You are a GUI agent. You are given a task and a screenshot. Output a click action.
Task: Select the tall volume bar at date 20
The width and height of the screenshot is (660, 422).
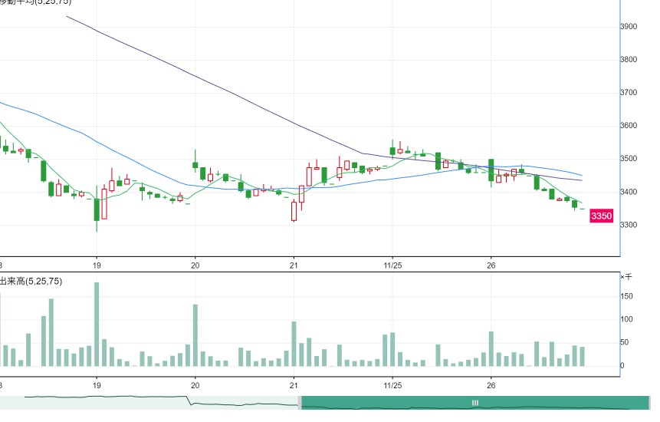[x=195, y=335]
